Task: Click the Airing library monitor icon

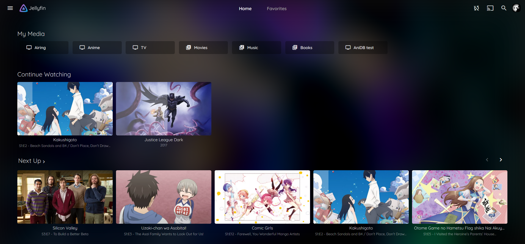Action: pos(29,47)
